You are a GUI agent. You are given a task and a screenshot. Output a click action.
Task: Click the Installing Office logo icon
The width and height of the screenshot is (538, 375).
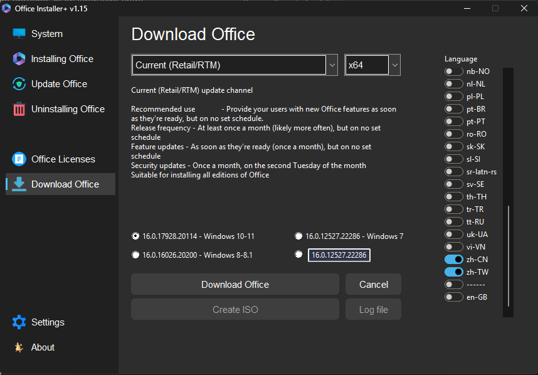(19, 59)
